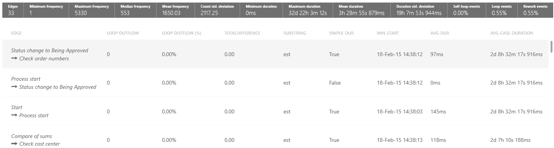Click the LOOP OUTFLOW (%) column header
The width and height of the screenshot is (554, 148).
[x=182, y=33]
